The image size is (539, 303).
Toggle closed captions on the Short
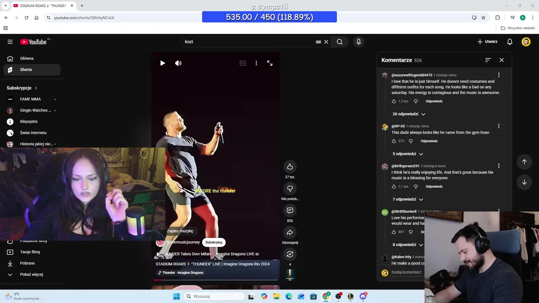243,63
